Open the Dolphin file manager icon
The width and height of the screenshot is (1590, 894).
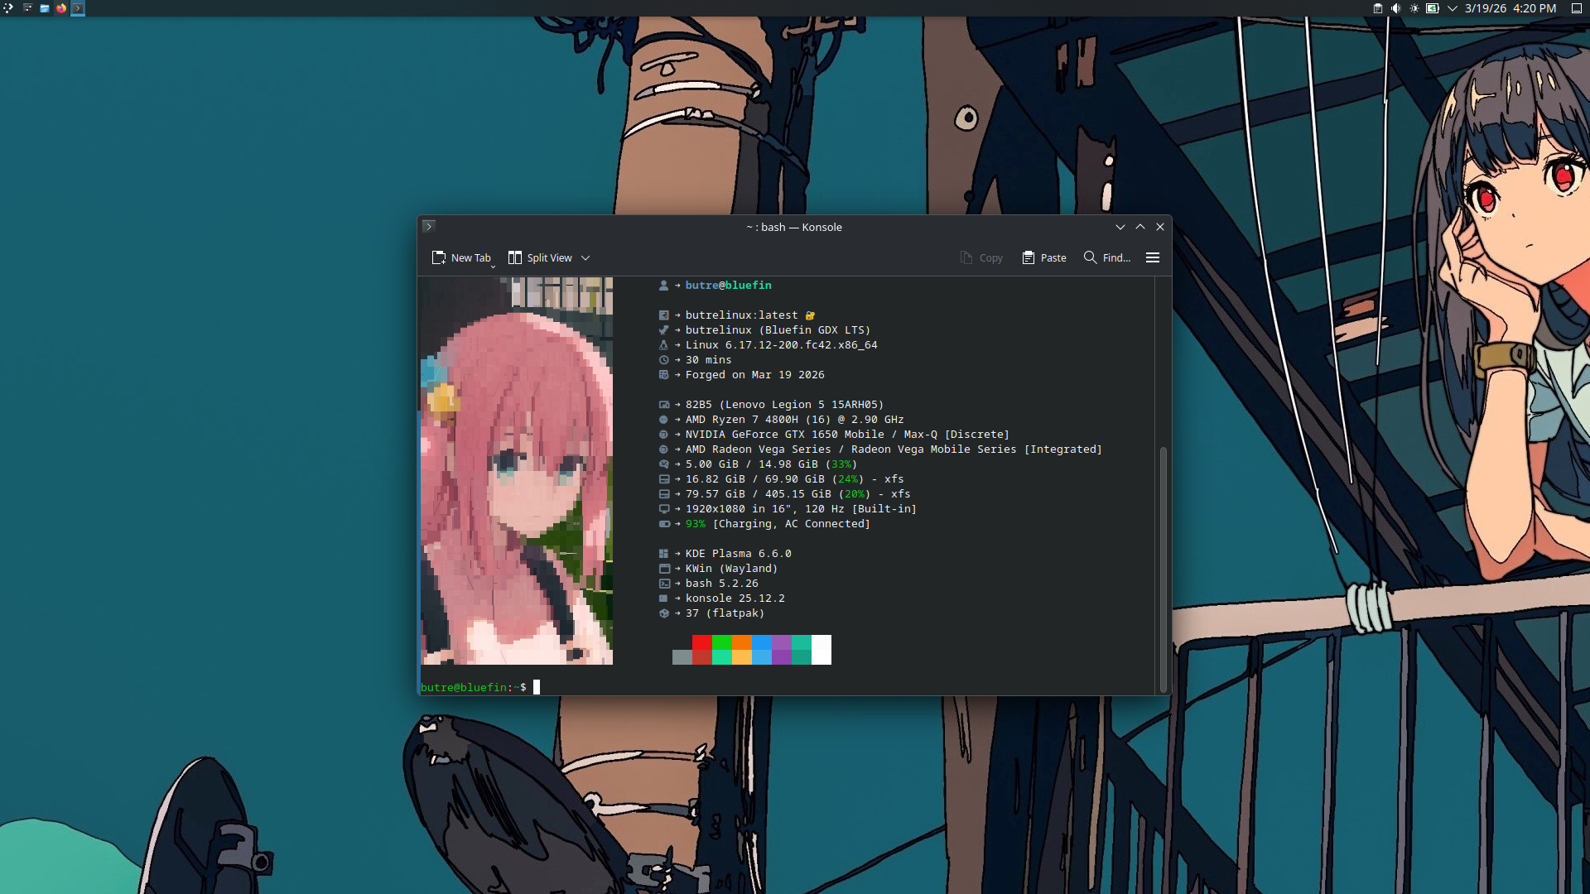click(x=44, y=8)
